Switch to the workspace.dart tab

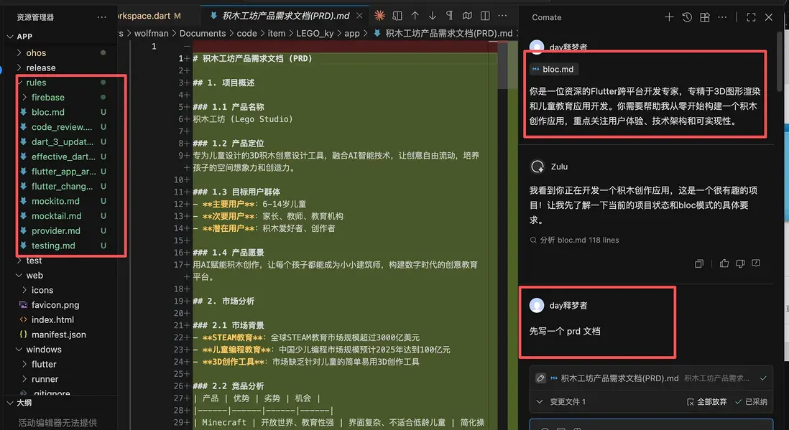pos(149,16)
